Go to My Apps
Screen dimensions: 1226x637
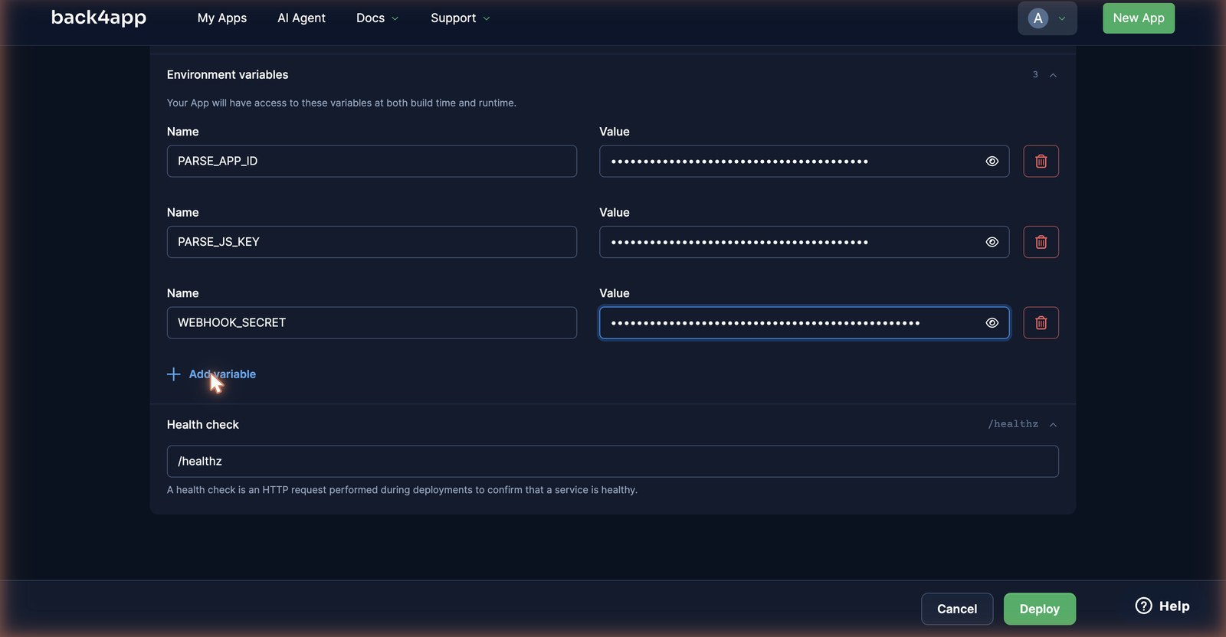(x=222, y=18)
